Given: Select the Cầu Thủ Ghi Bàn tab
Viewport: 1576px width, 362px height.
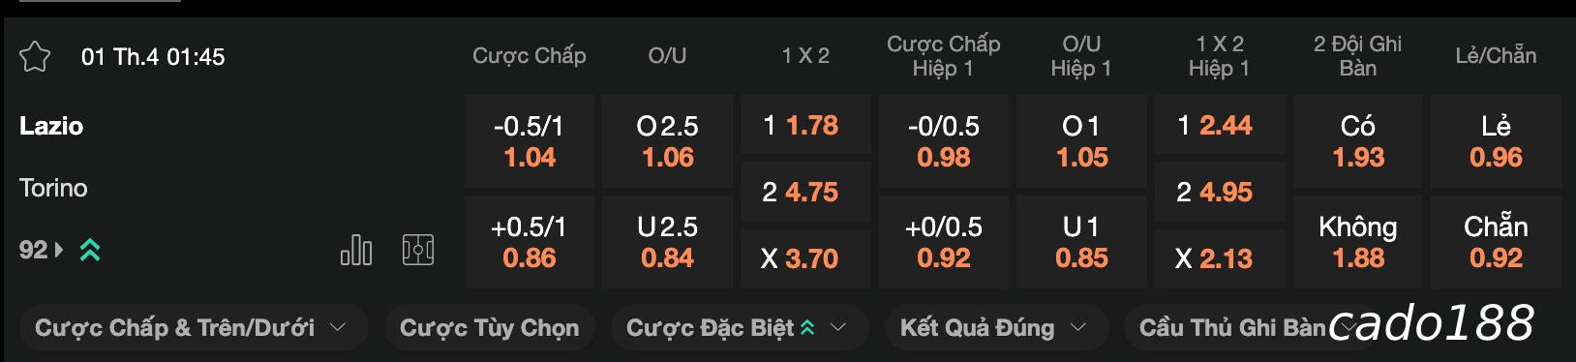Looking at the screenshot, I should (x=1231, y=328).
